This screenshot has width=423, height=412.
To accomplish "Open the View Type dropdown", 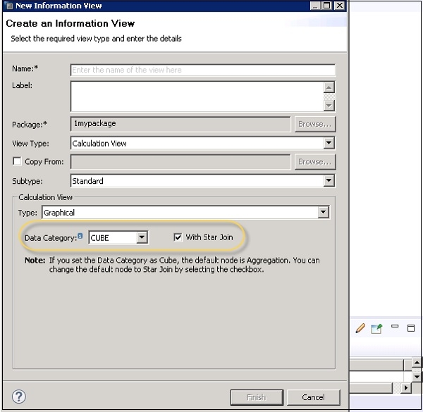I will [329, 143].
